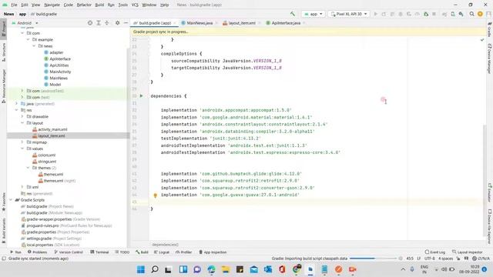Viewport: 493px width, 277px height.
Task: Click the Run app play icon
Action: tap(375, 14)
